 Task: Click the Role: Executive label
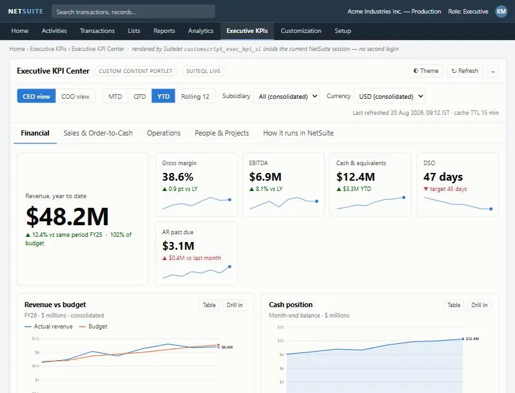pyautogui.click(x=468, y=12)
